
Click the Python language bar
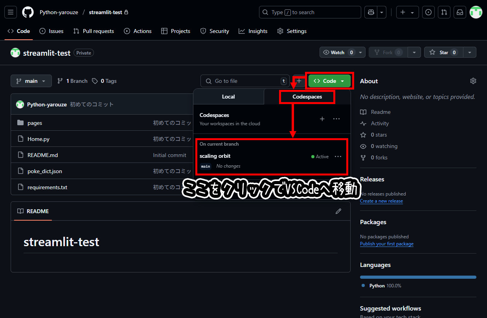coord(418,277)
